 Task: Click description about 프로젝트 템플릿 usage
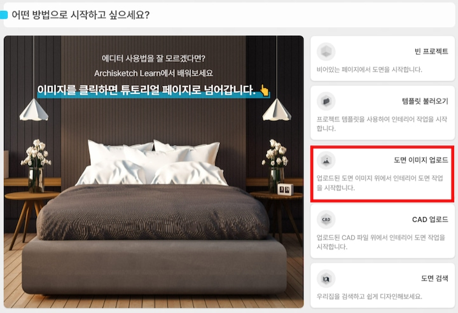(382, 124)
